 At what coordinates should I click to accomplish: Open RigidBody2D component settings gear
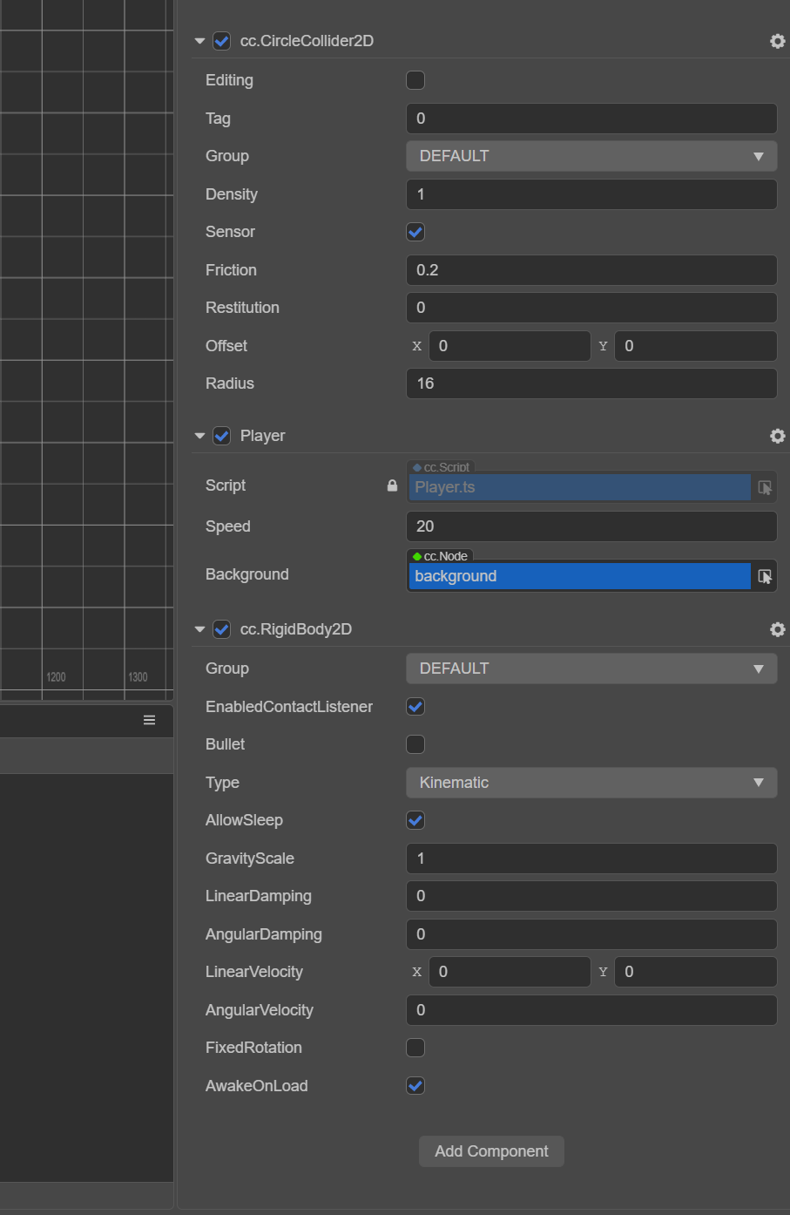coord(777,629)
